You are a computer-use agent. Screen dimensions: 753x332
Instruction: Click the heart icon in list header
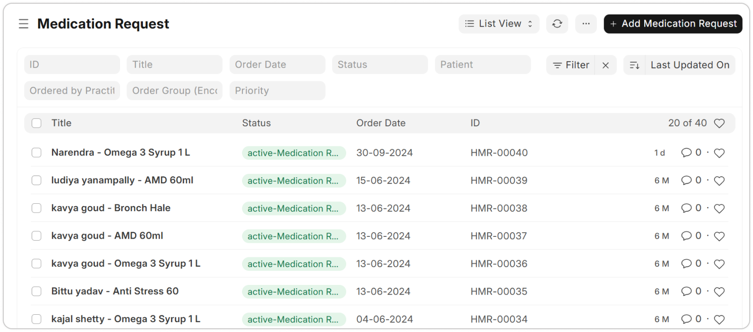coord(719,123)
